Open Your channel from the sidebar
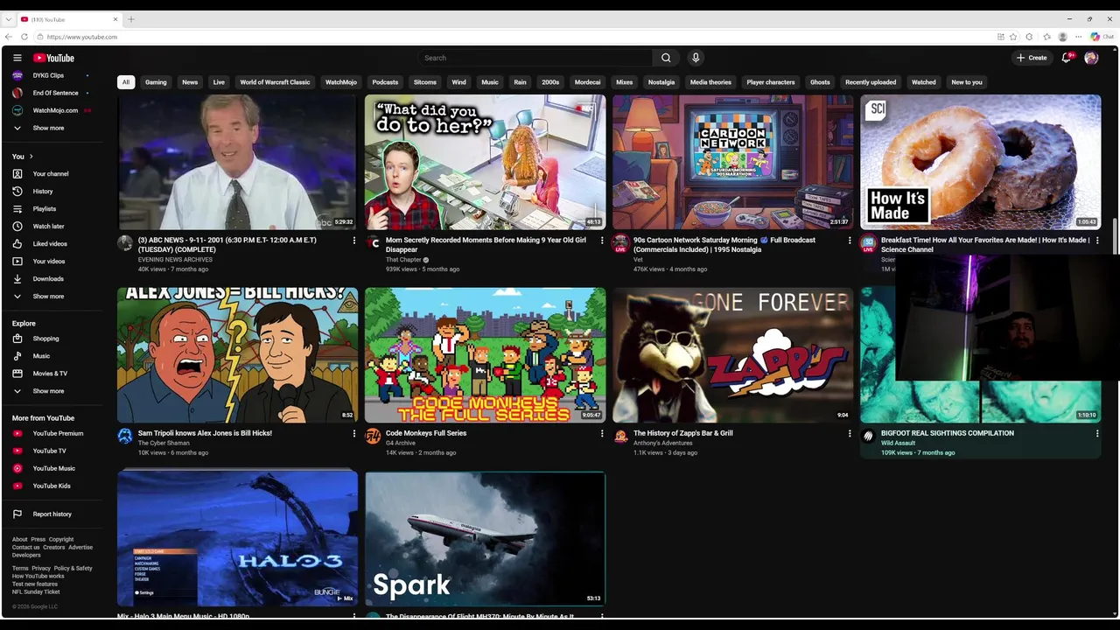This screenshot has height=630, width=1120. tap(52, 173)
